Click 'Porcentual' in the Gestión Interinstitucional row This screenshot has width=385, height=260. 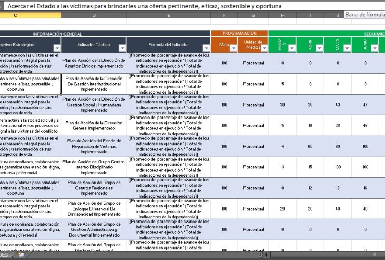[x=253, y=84]
